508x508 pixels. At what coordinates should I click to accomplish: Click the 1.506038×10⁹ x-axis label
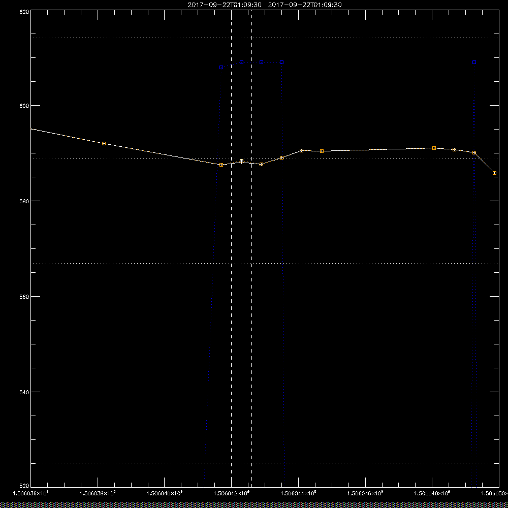(98, 493)
